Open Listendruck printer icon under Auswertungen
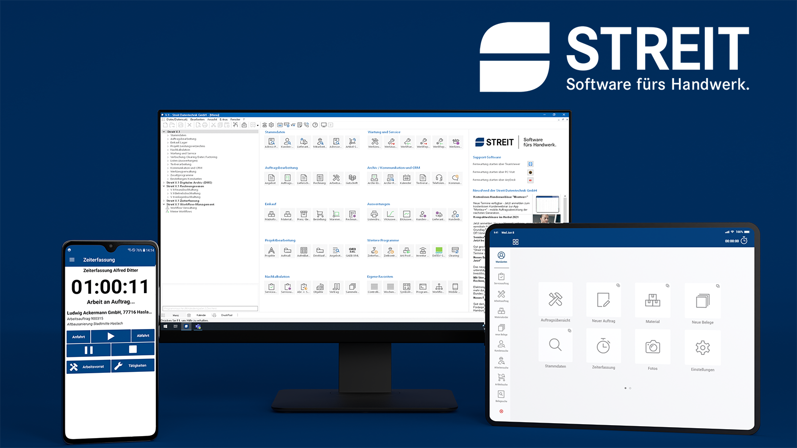This screenshot has height=448, width=797. point(374,214)
